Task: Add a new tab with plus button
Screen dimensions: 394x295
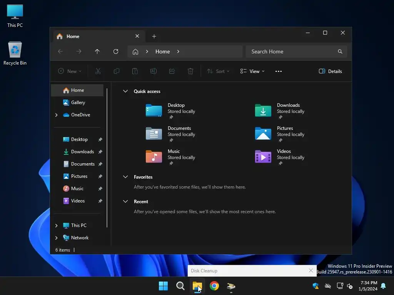Action: [x=154, y=36]
